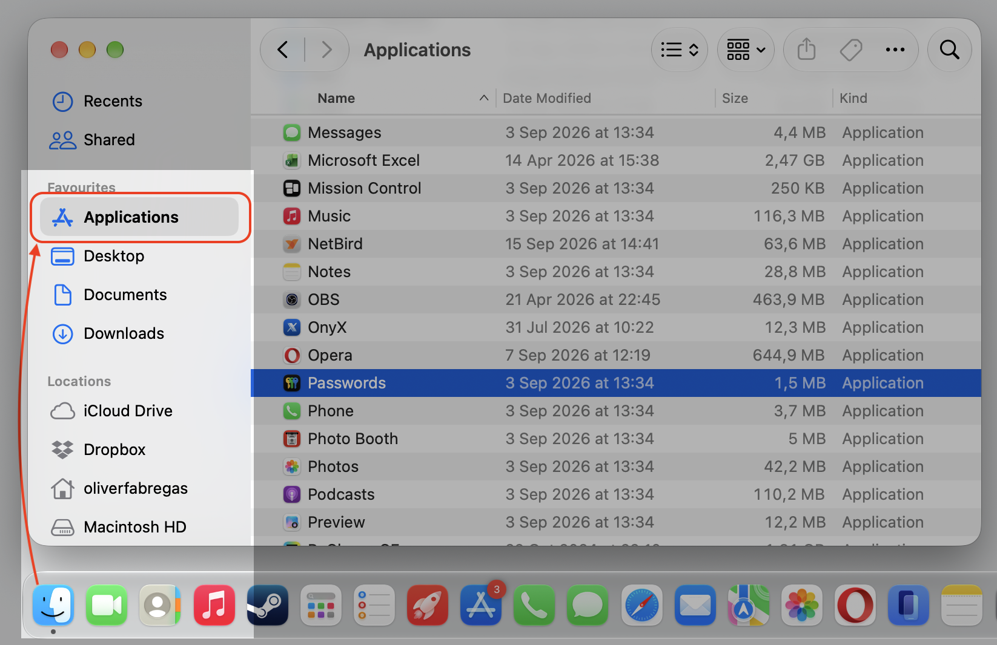Click the Share toolbar icon

pyautogui.click(x=806, y=50)
